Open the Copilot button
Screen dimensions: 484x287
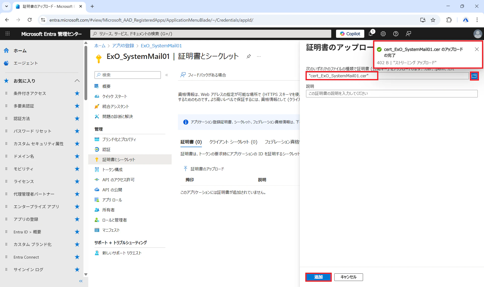click(350, 34)
